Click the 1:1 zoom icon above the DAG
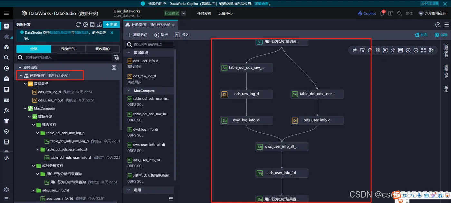451x203 pixels. pos(400,50)
